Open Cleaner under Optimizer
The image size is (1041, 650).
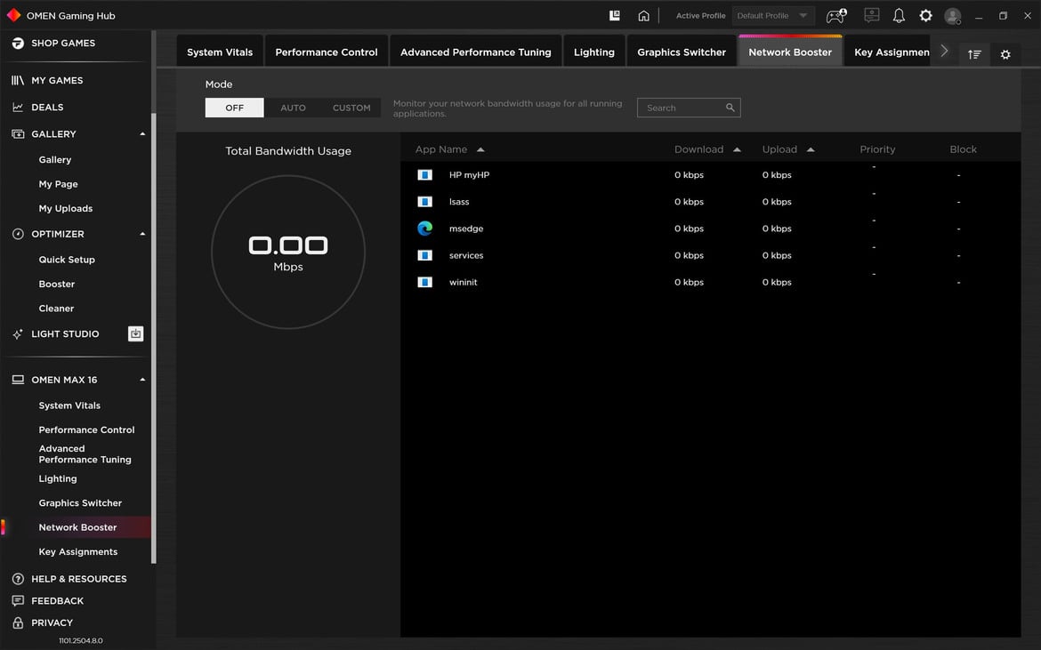[x=56, y=309]
